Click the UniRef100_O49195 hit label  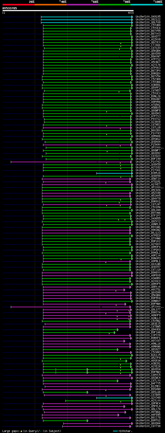148,17
